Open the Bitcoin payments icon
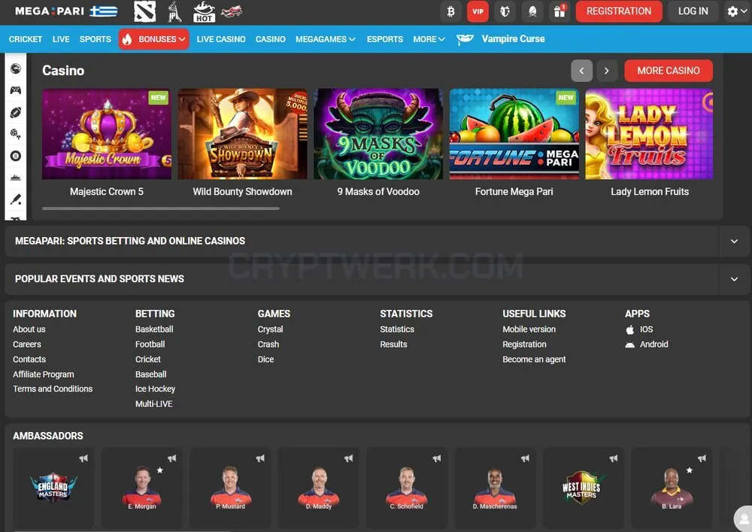The image size is (752, 532). [450, 11]
